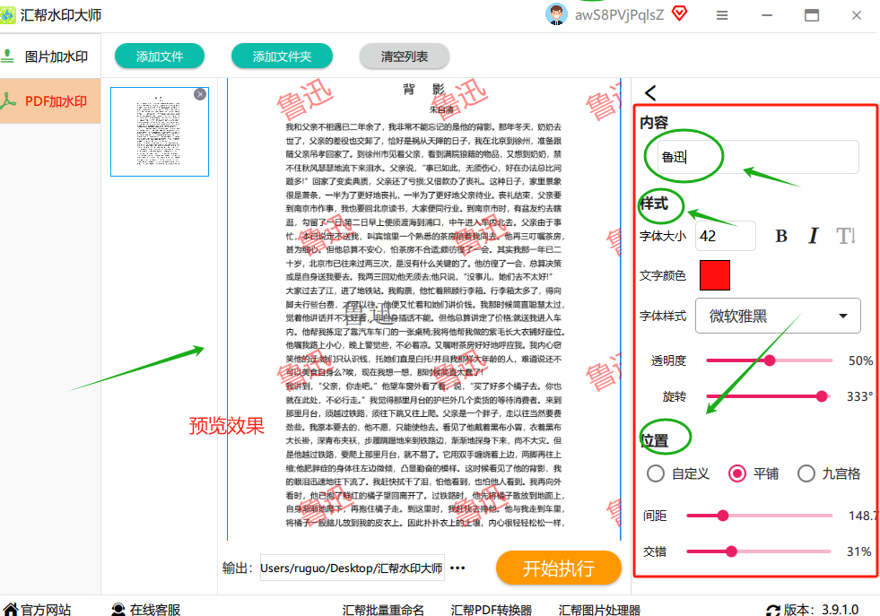
Task: Open the 字体样式 font dropdown
Action: [778, 316]
